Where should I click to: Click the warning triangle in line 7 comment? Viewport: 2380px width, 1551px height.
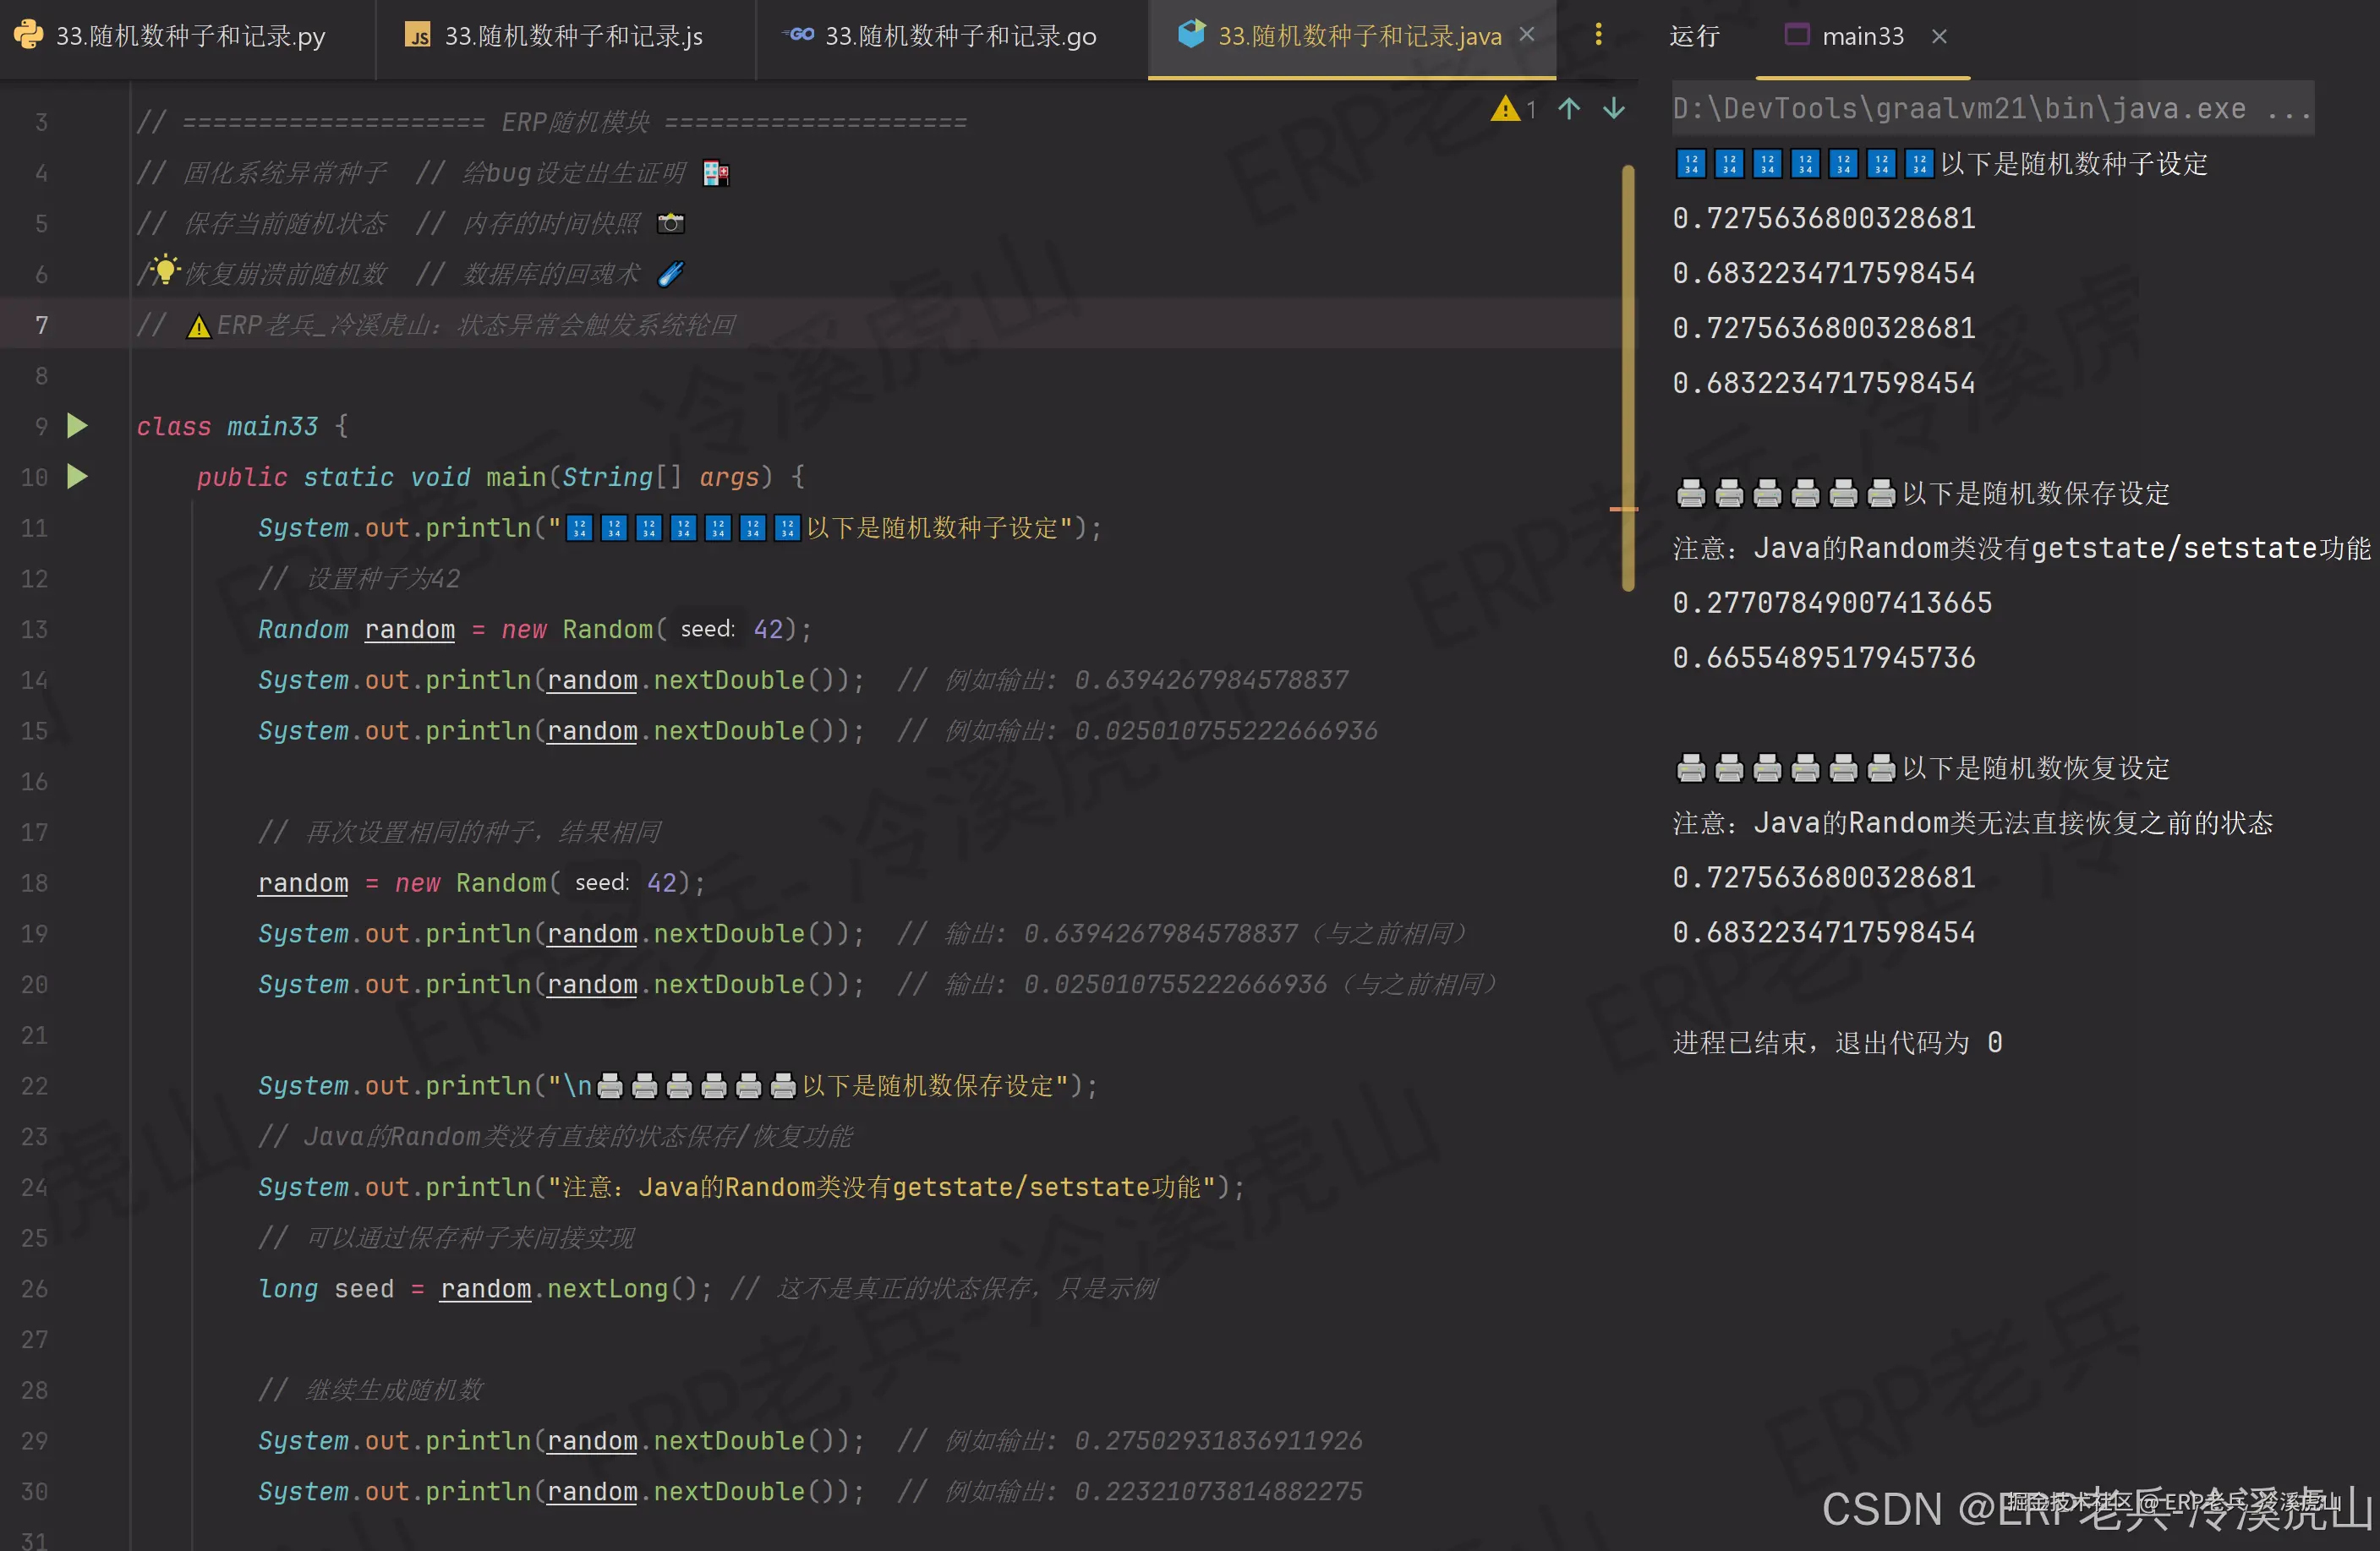[x=199, y=326]
